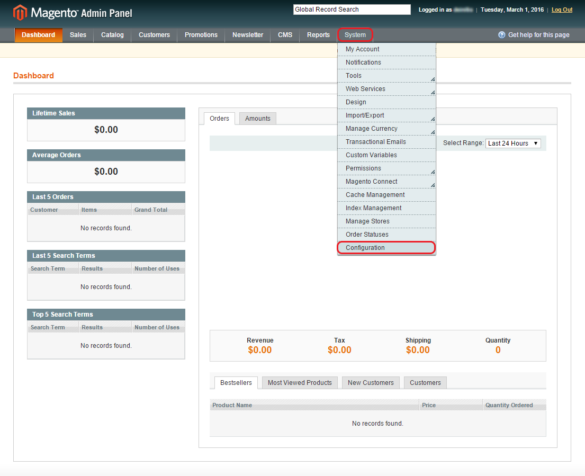Click the Last 5 Search Terms header
This screenshot has height=476, width=585.
(x=106, y=256)
